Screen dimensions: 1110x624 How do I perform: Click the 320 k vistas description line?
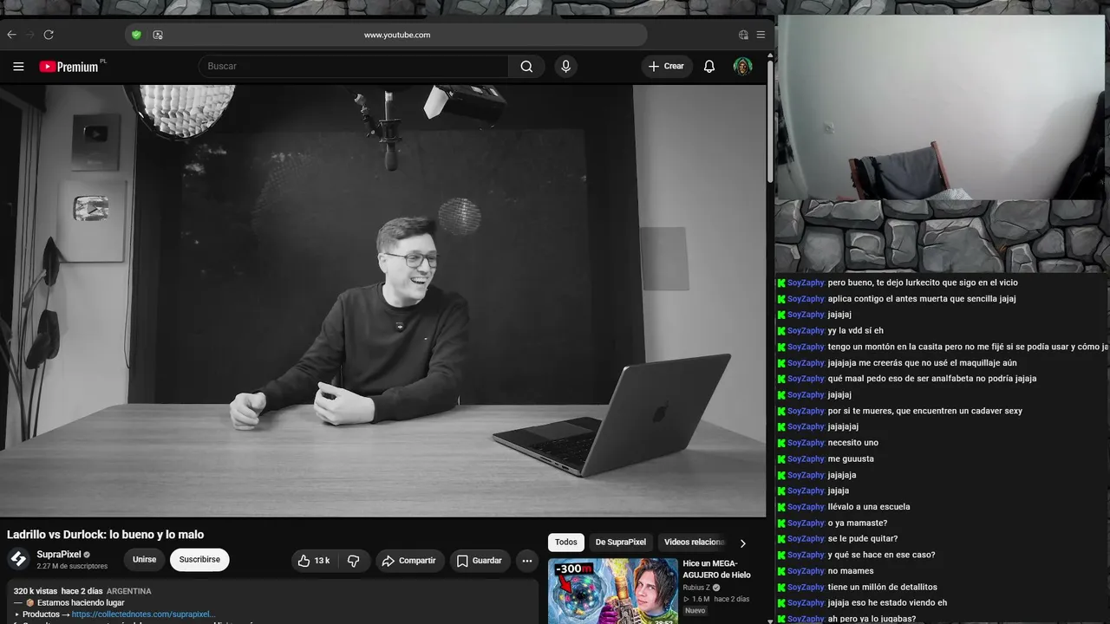[82, 591]
